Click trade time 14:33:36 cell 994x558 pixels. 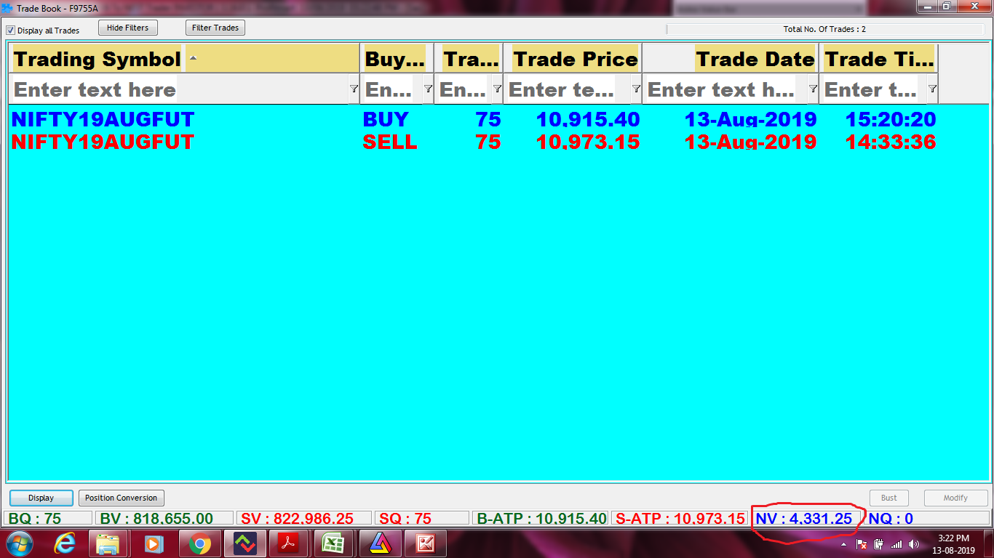[891, 142]
